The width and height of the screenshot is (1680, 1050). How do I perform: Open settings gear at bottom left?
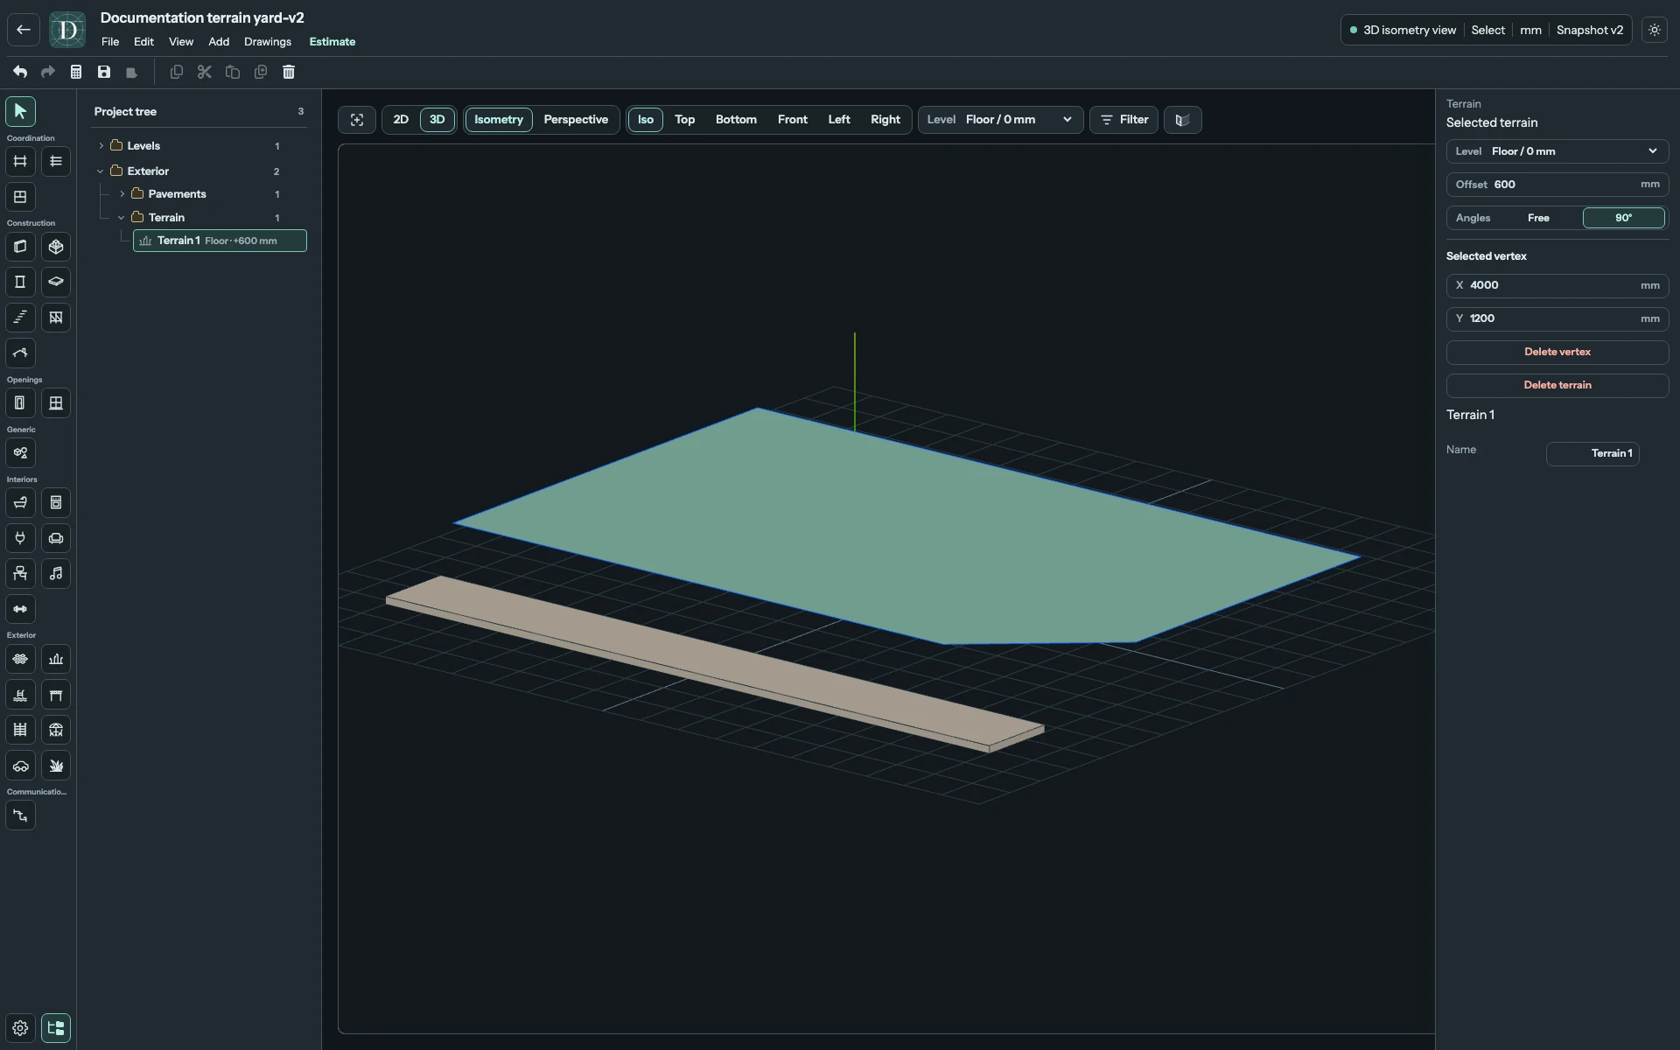coord(20,1028)
